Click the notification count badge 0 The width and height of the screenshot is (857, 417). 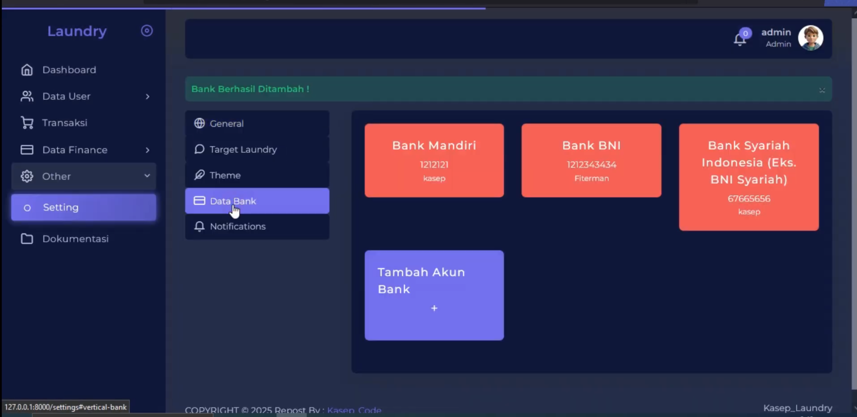pyautogui.click(x=745, y=33)
